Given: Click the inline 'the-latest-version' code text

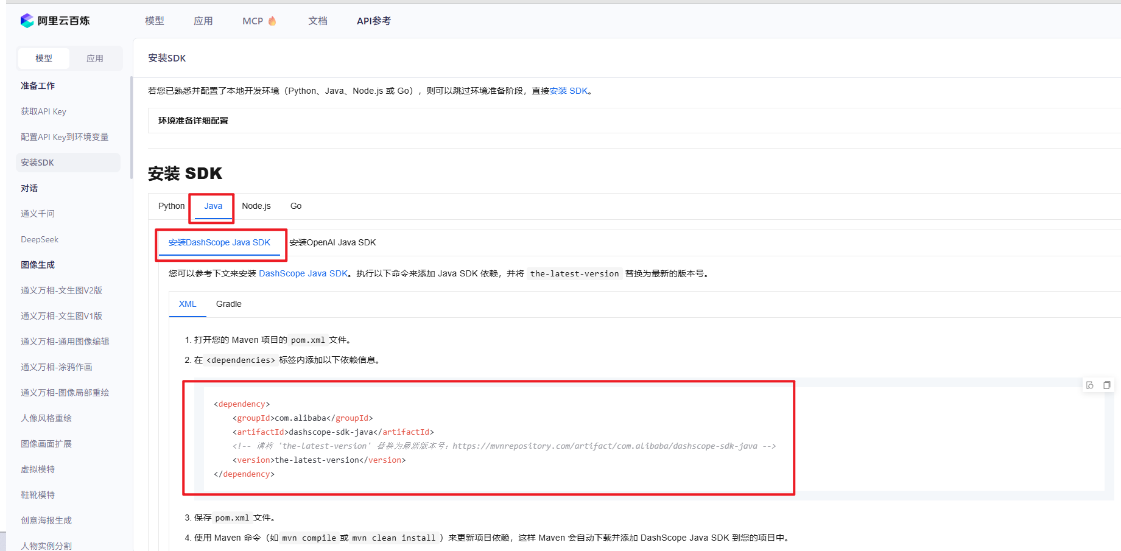Looking at the screenshot, I should click(x=574, y=274).
